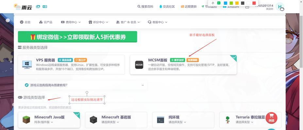
Task: Go to the 云产品 menu item
Action: (46, 22)
